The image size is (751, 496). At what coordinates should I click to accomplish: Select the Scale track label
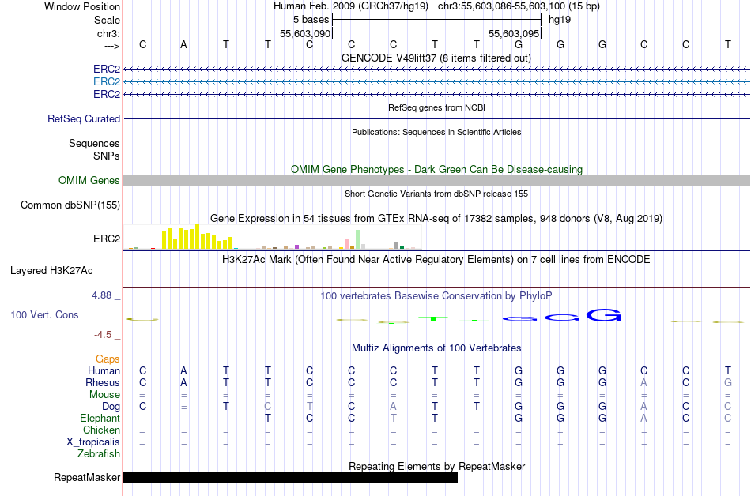point(107,20)
